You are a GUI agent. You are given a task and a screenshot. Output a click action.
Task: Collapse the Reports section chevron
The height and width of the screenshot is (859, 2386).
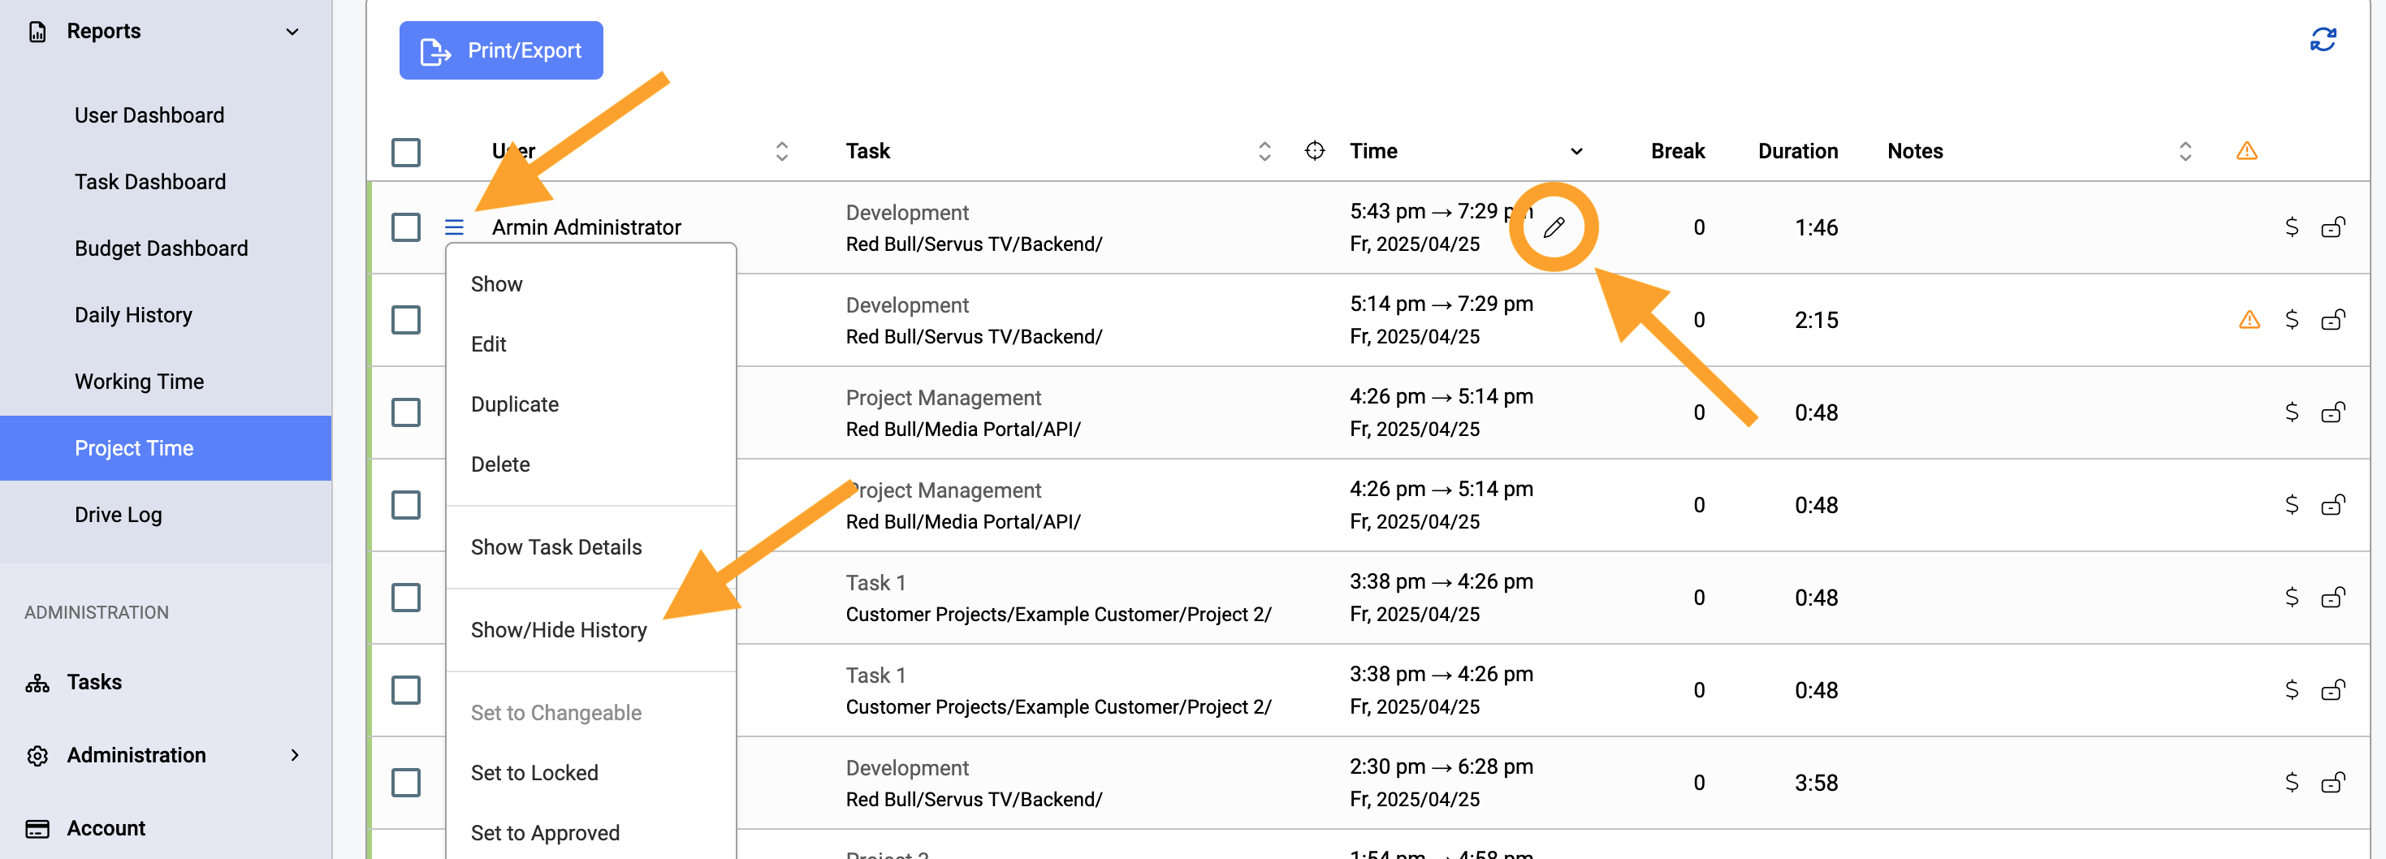pos(292,32)
